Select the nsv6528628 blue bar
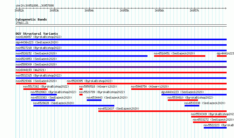 74,106
